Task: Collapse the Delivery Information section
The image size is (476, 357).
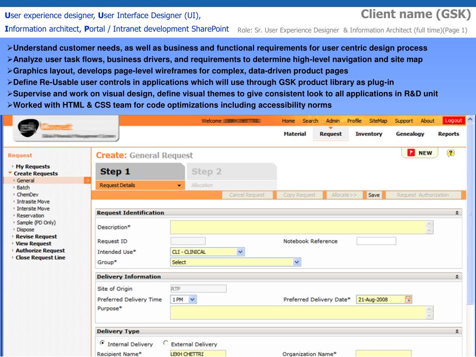Action: pos(457,277)
